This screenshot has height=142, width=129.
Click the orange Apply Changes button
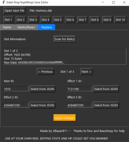(x=65, y=118)
